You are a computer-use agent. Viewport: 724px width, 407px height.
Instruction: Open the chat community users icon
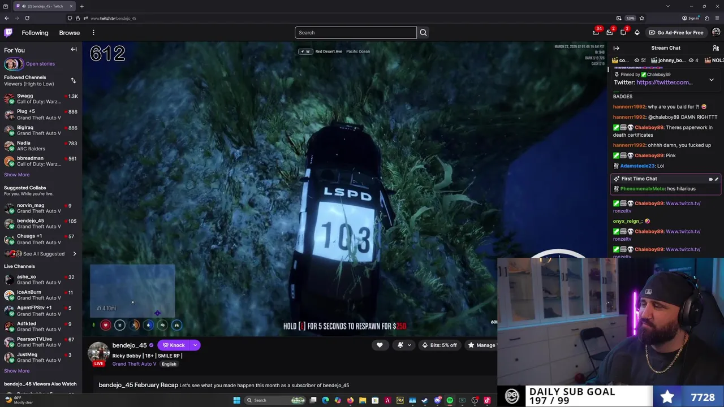(x=716, y=48)
